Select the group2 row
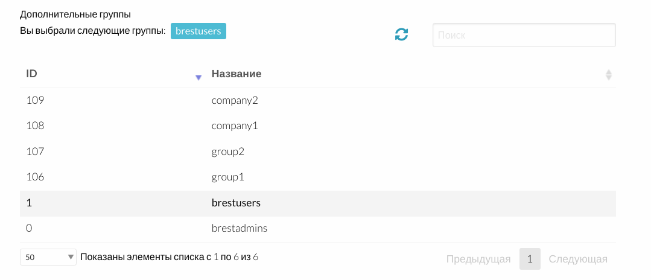This screenshot has height=280, width=651. pos(228,151)
